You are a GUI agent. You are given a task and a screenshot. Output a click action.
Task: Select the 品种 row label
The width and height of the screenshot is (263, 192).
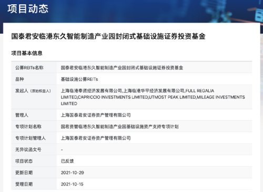pos(19,79)
